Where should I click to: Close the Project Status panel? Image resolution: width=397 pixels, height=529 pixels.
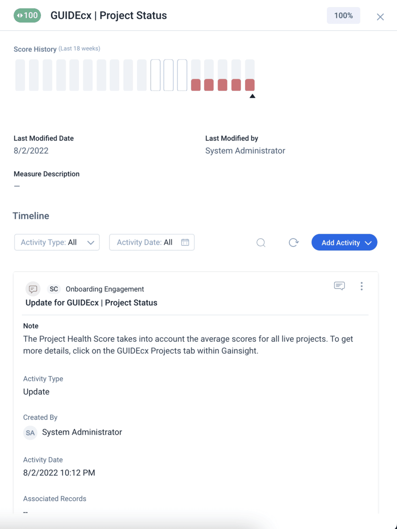click(380, 16)
